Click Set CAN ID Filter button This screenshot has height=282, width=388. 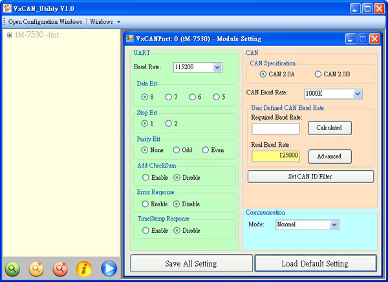click(x=310, y=177)
